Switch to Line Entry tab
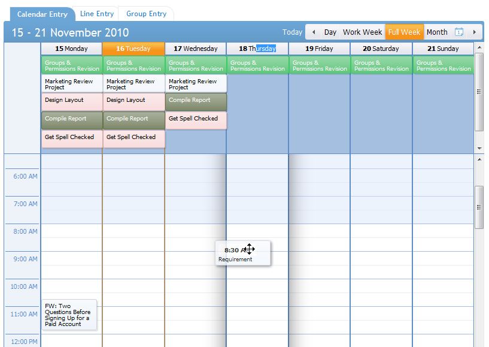 click(x=97, y=14)
